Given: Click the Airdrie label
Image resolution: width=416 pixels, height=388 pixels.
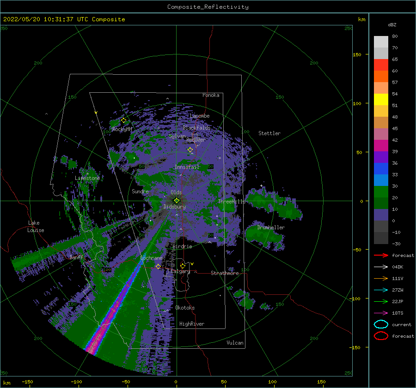Looking at the screenshot, I should tap(182, 246).
